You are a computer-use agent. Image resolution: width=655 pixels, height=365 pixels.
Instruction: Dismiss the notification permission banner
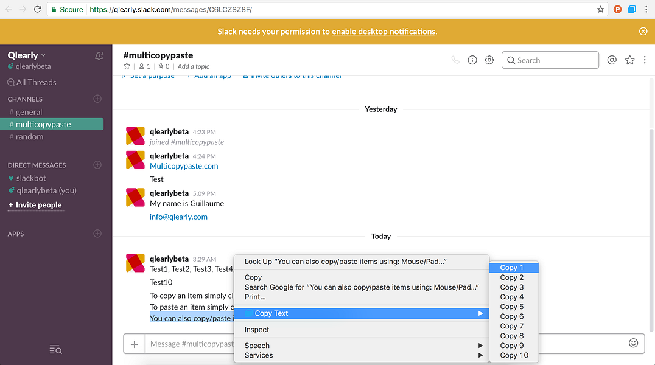(x=643, y=31)
